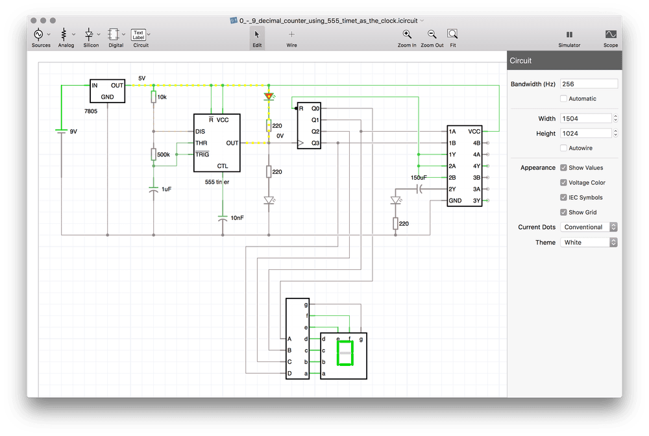
Task: Click the Bandwidth (Hz) input field
Action: (x=589, y=84)
